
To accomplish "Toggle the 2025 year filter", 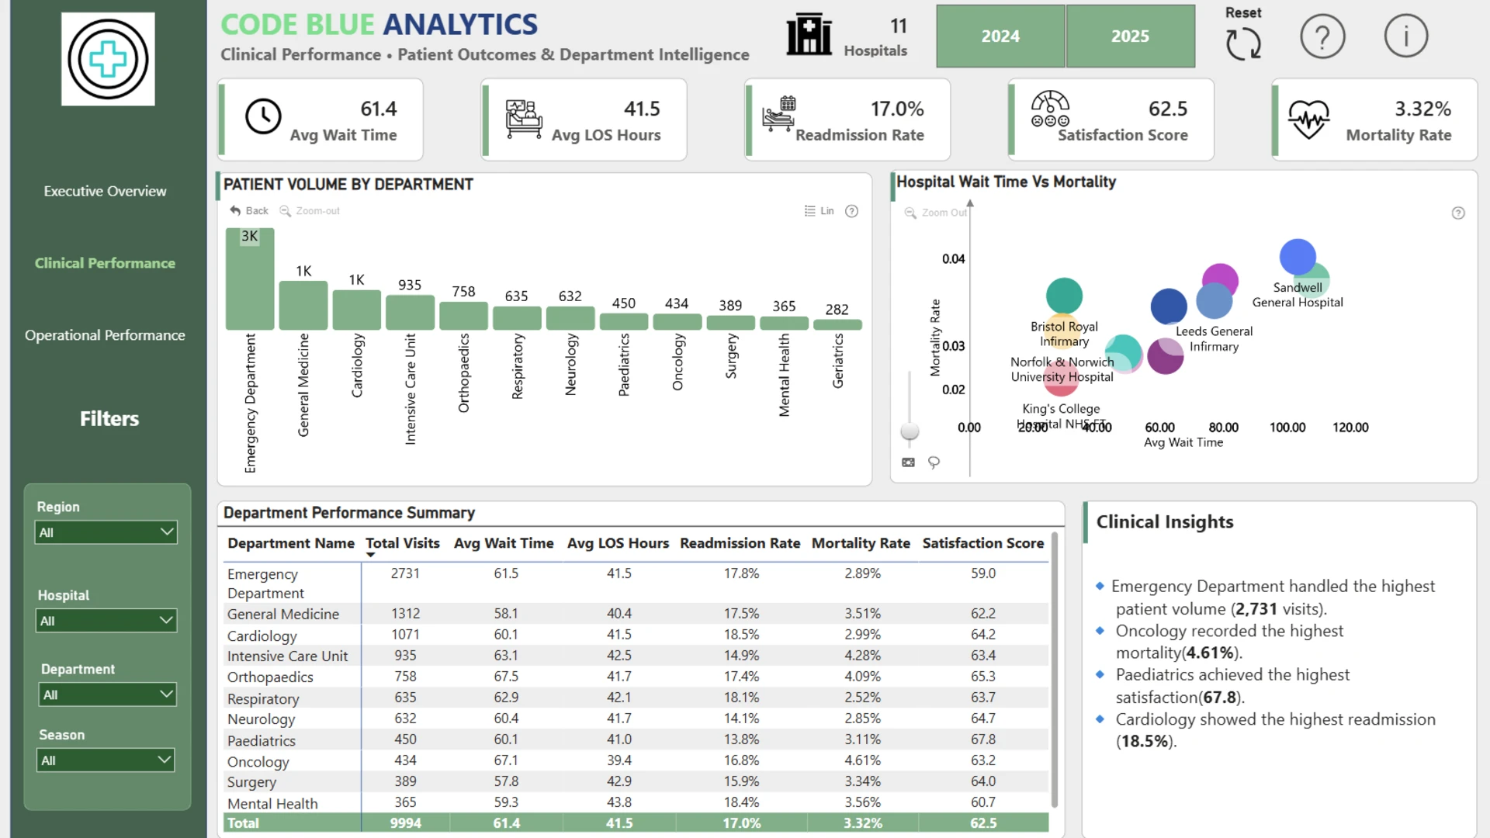I will (1130, 36).
